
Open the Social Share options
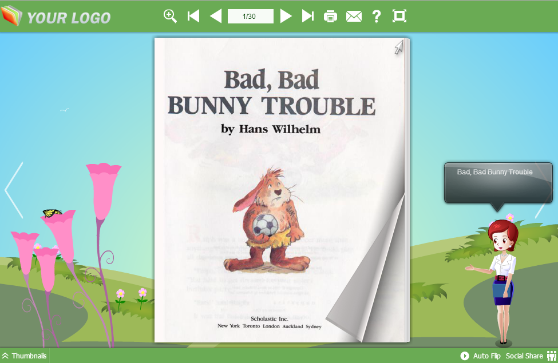coord(524,356)
